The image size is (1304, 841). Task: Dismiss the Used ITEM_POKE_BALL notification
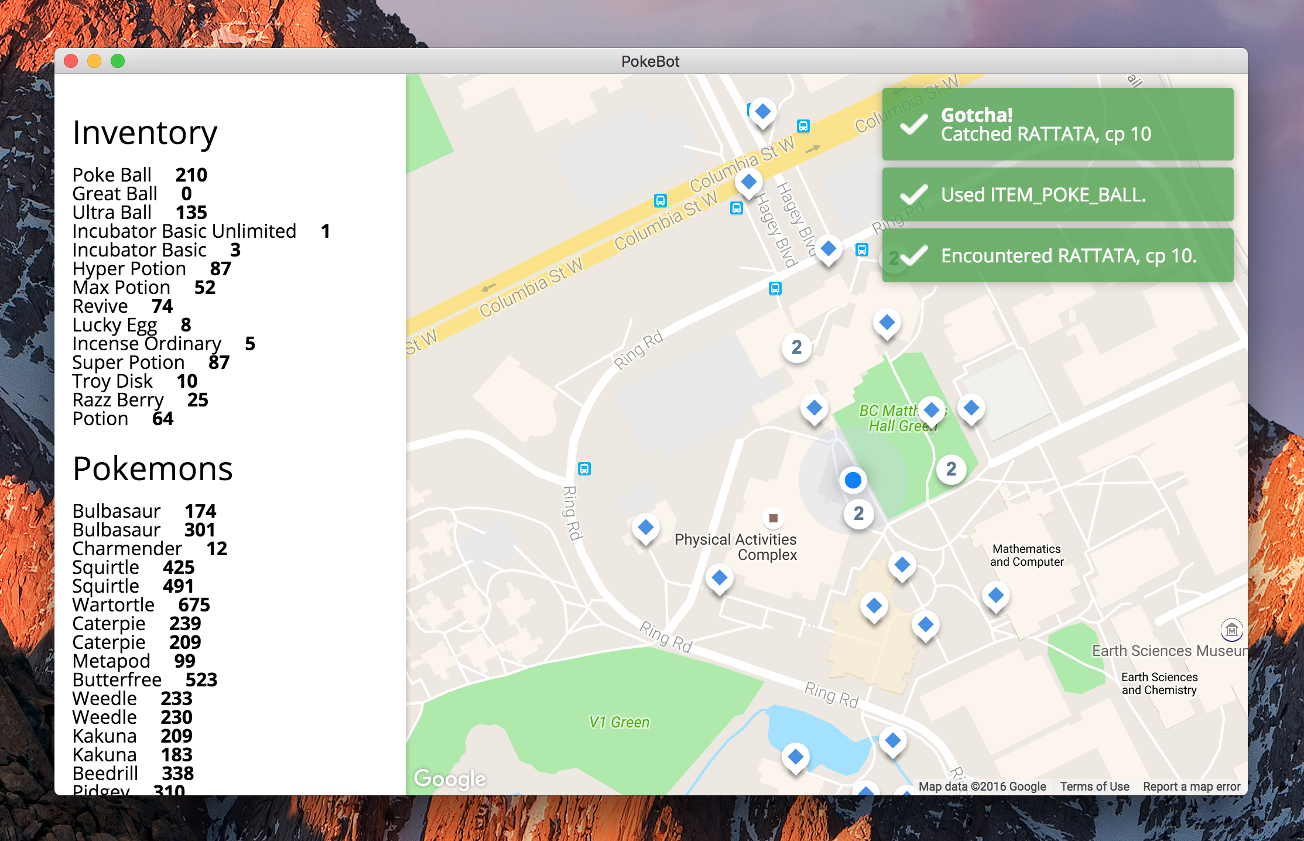[1057, 194]
